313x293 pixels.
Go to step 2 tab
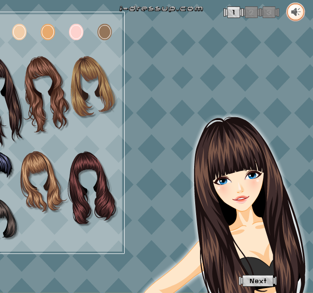tap(251, 12)
